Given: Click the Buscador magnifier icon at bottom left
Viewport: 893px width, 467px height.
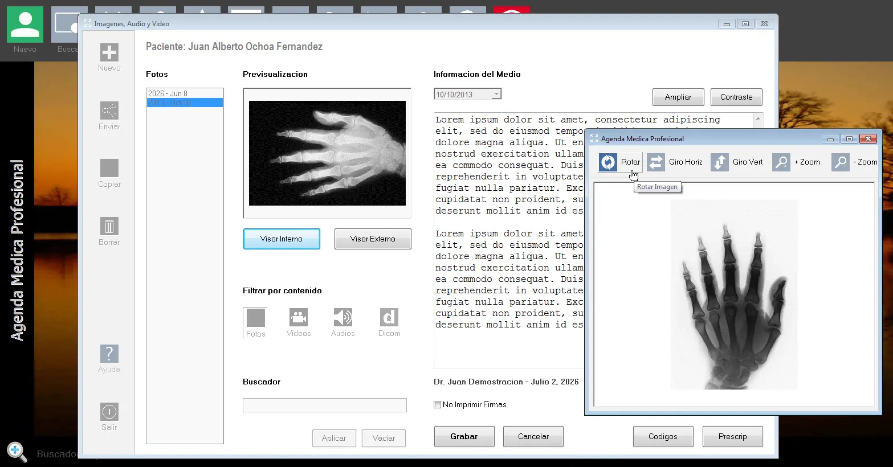Looking at the screenshot, I should pos(17,452).
